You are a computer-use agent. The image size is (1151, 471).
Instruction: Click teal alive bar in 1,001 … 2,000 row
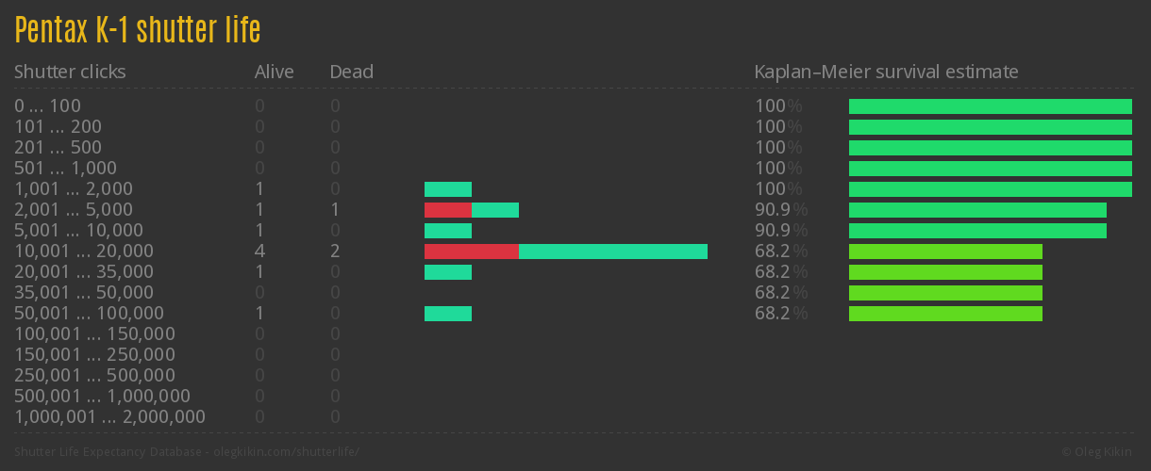(x=447, y=189)
